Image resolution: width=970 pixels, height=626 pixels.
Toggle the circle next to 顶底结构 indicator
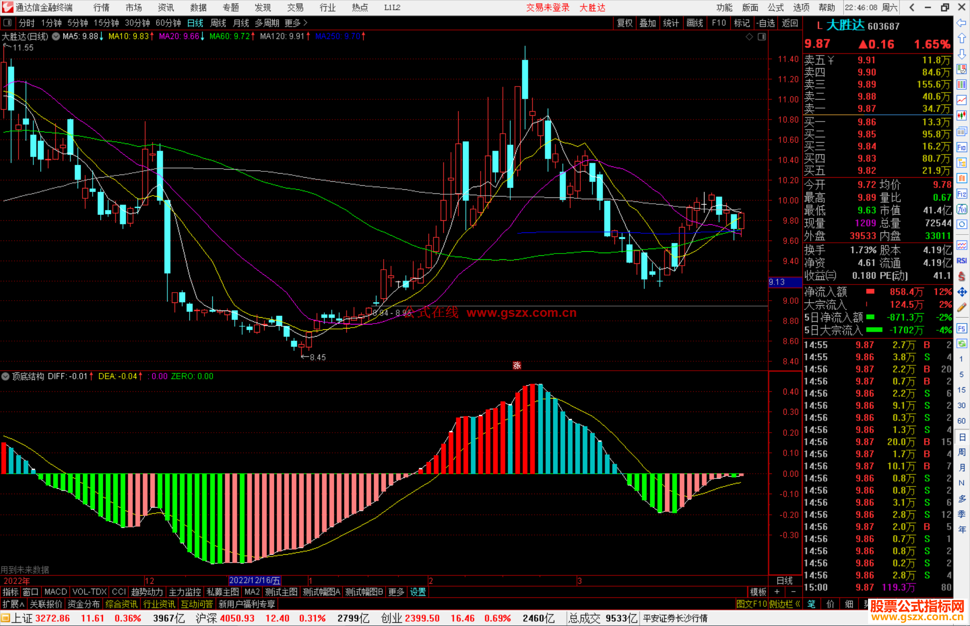pos(5,376)
